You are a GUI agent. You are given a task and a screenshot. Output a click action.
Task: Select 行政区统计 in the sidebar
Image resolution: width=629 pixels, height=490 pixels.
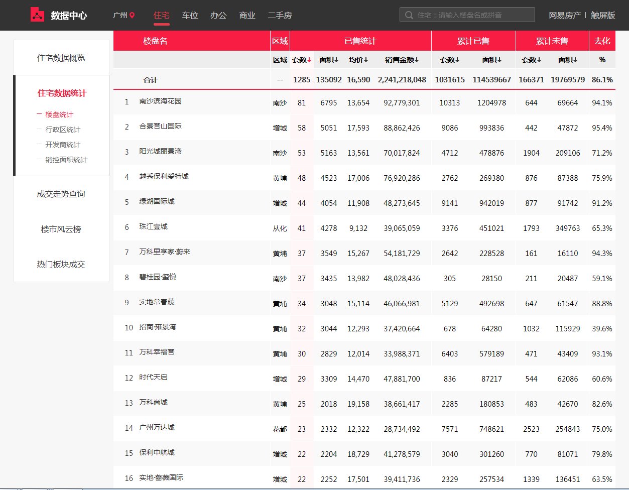[x=63, y=130]
